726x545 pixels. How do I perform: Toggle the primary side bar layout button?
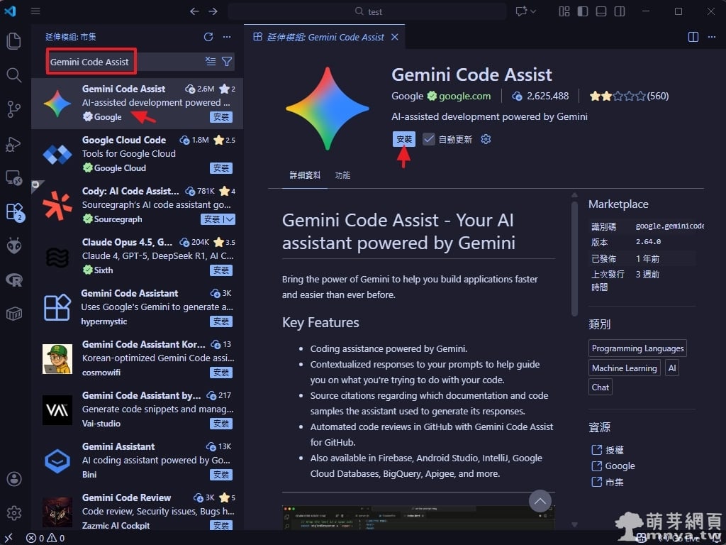[583, 11]
